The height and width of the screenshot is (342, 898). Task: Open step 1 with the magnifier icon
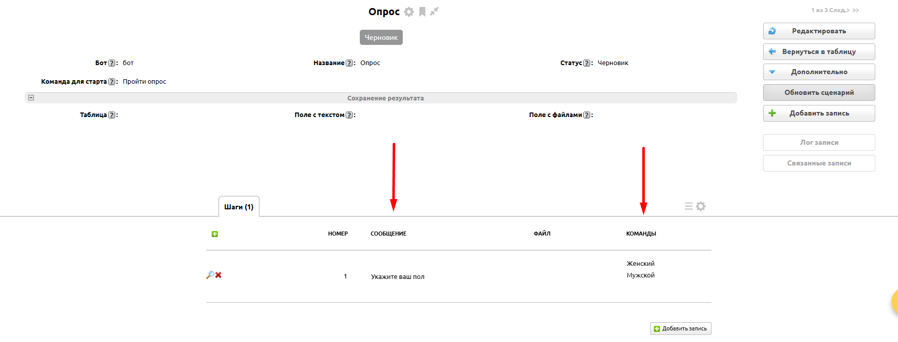click(210, 275)
